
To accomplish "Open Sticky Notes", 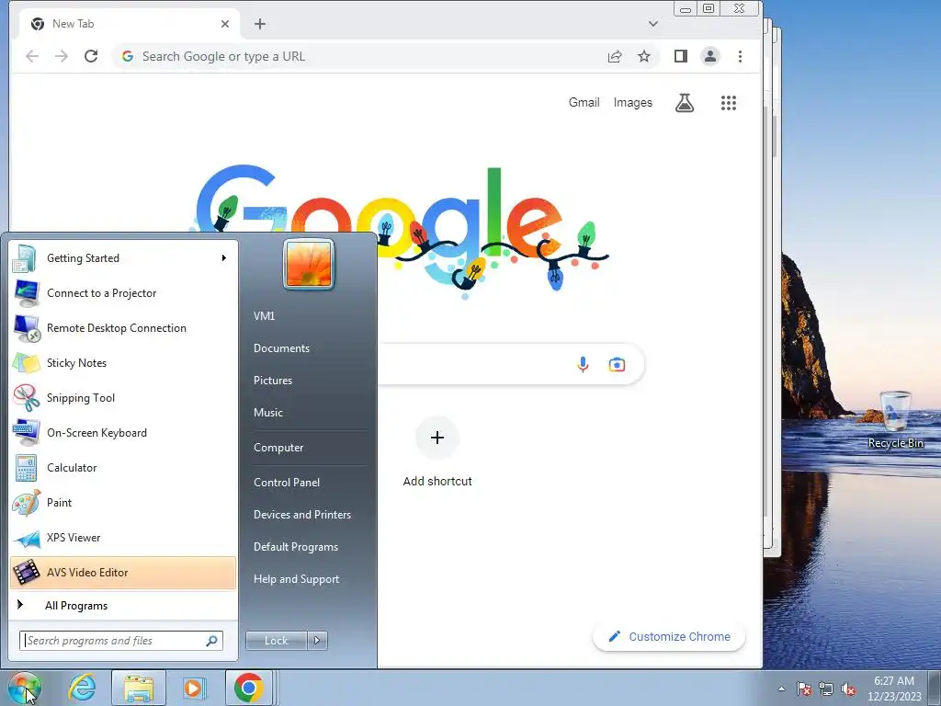I will coord(123,362).
